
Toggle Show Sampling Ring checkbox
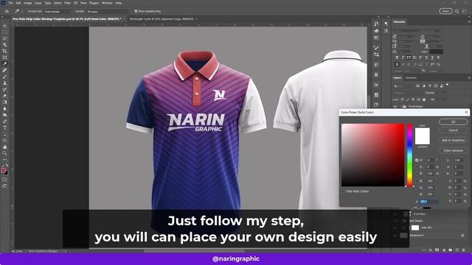(136, 11)
